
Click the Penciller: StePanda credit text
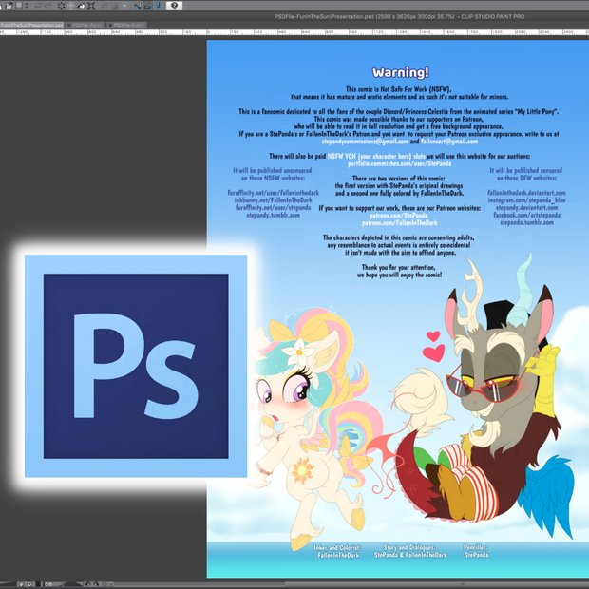(476, 551)
